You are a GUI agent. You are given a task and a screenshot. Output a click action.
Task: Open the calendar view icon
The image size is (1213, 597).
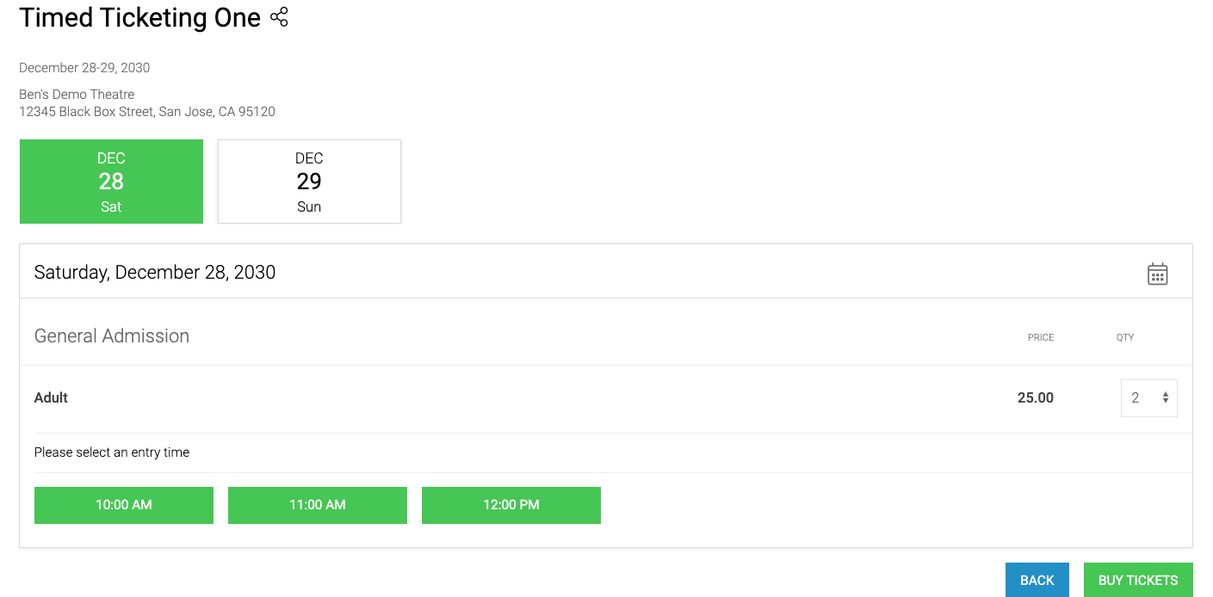(x=1157, y=274)
